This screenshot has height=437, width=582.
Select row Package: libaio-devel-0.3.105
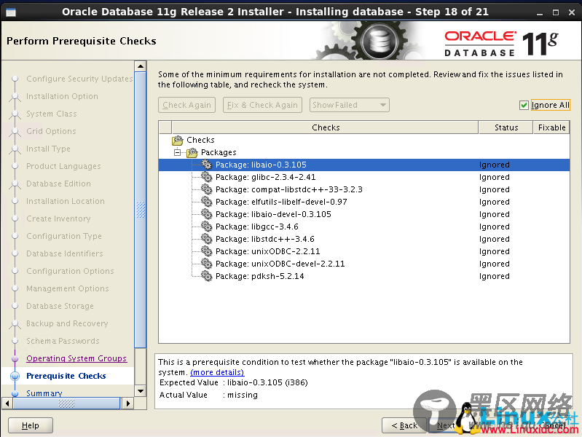click(x=364, y=214)
